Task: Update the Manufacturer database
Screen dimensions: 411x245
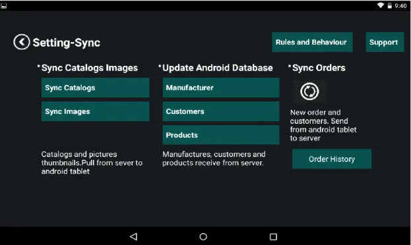Action: coord(221,88)
